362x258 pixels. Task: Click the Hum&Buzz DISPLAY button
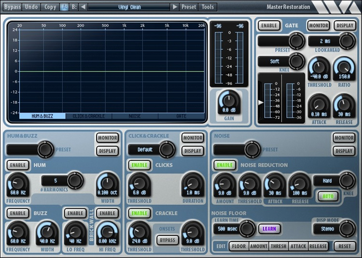[x=107, y=151]
